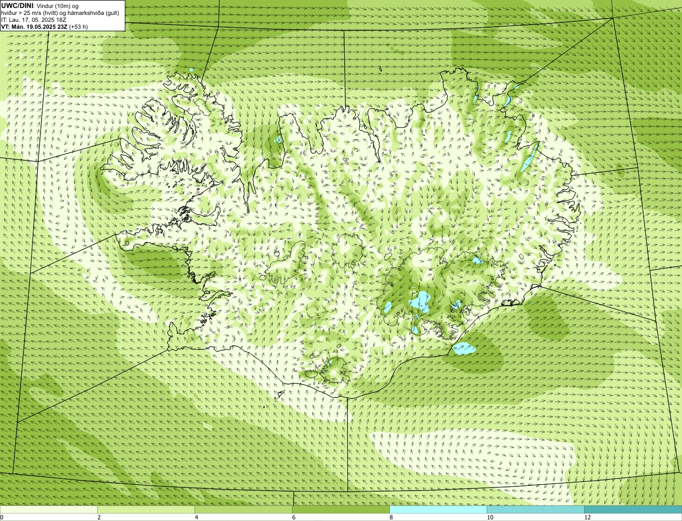Click the 'IT: Lau. 17. 05. 2025 18Z' line
Image resolution: width=682 pixels, height=521 pixels.
34,20
